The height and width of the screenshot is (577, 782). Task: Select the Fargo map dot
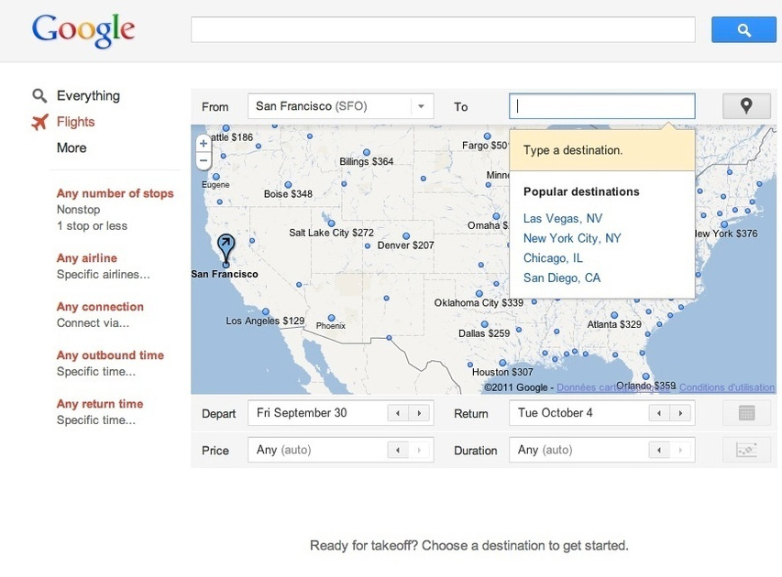487,136
